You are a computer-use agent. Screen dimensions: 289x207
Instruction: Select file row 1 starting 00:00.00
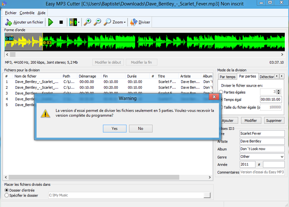tap(108, 82)
